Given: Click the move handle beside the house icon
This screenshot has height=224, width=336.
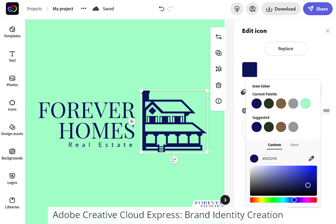Looking at the screenshot, I should click(132, 121).
